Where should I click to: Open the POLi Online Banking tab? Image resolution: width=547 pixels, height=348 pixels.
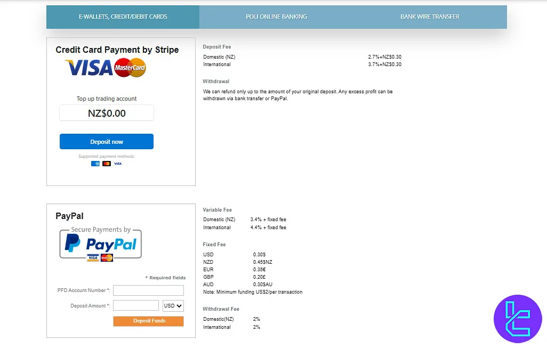(276, 17)
